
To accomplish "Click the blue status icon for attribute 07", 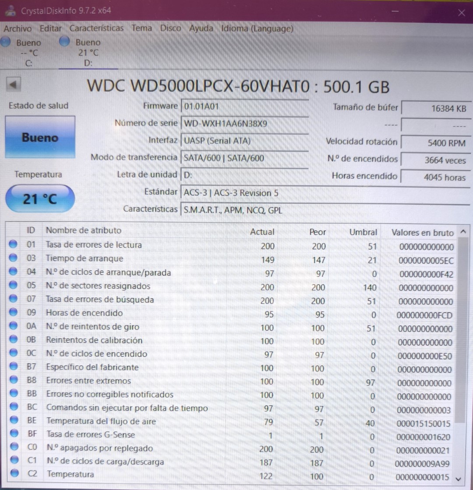I will tap(13, 298).
